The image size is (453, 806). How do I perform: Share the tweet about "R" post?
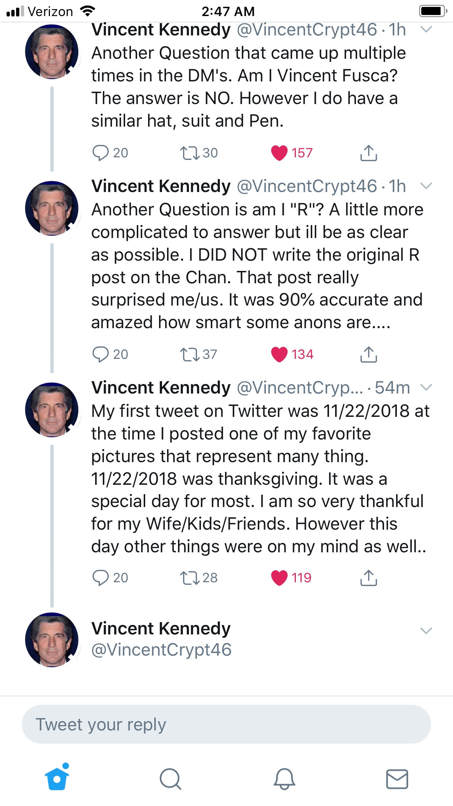(x=368, y=354)
